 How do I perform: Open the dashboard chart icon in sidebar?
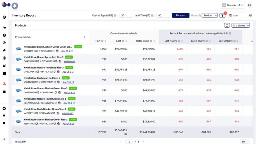click(x=4, y=17)
